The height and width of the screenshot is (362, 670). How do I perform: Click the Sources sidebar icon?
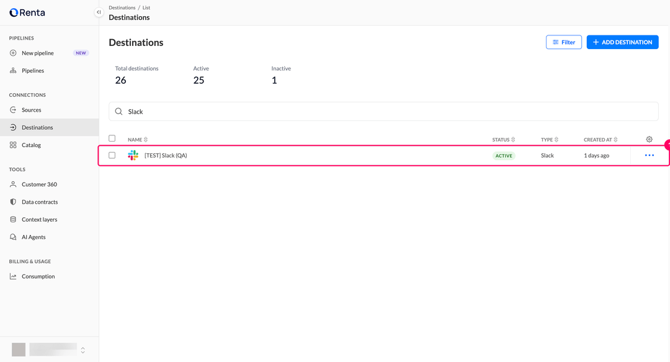click(x=13, y=110)
